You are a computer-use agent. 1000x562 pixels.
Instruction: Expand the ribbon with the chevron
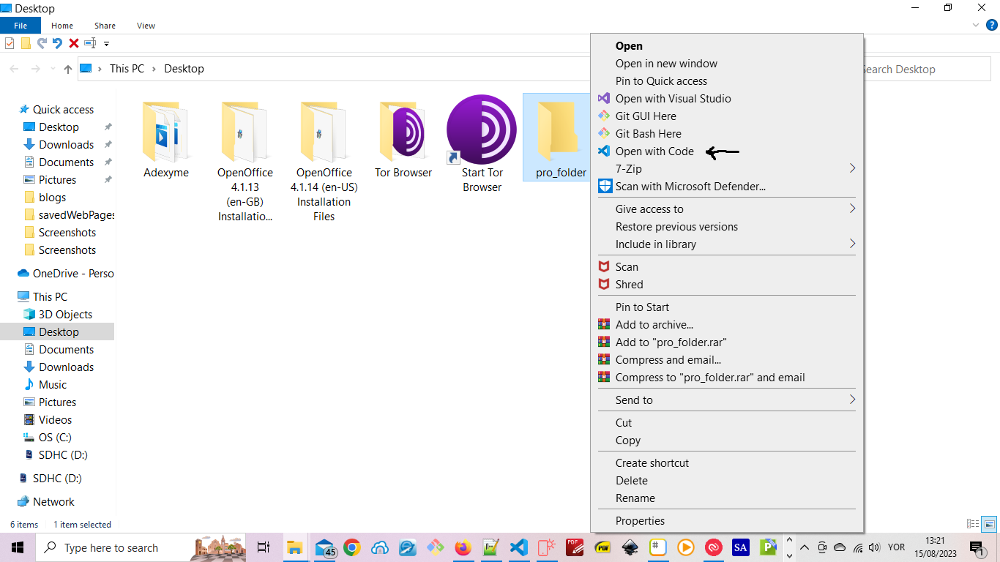click(975, 25)
